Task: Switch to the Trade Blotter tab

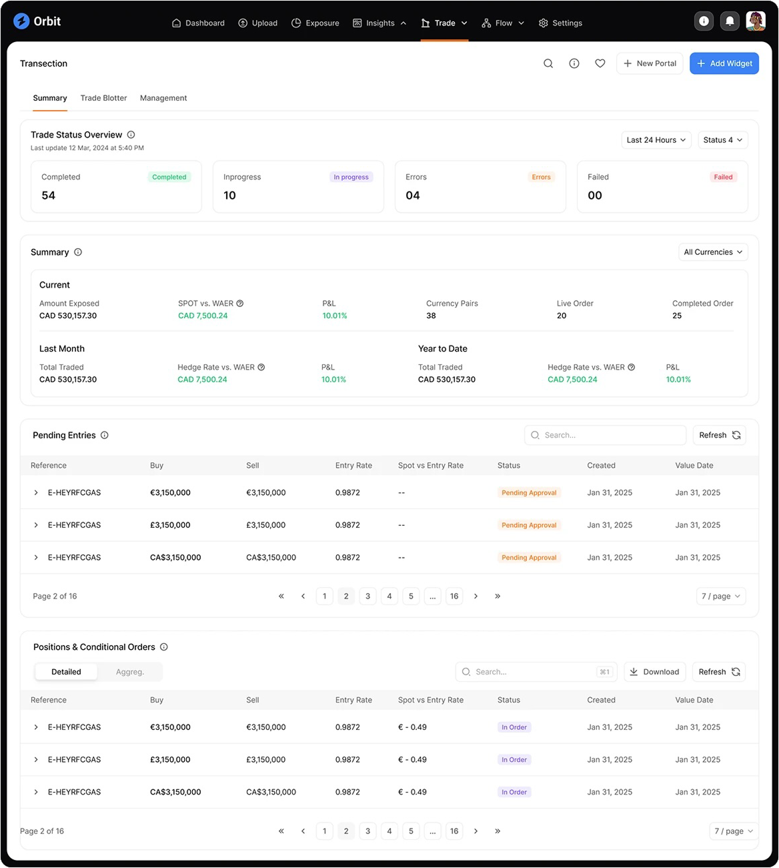Action: 103,98
